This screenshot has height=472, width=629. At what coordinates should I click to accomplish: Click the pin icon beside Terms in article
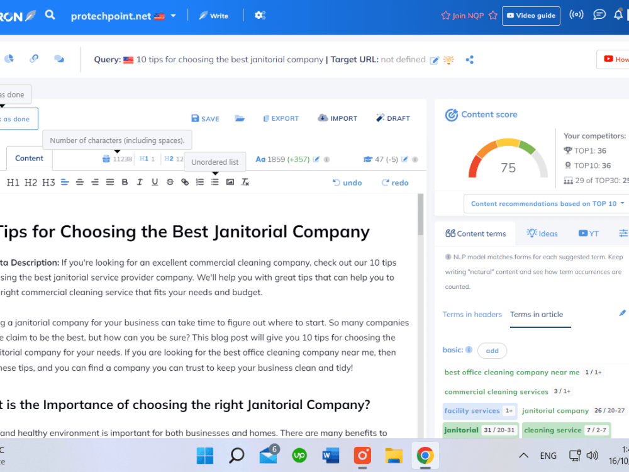coord(622,313)
